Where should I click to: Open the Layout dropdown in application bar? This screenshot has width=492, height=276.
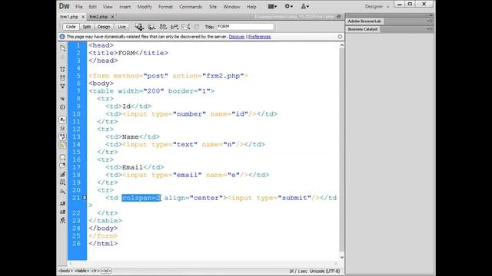(272, 6)
